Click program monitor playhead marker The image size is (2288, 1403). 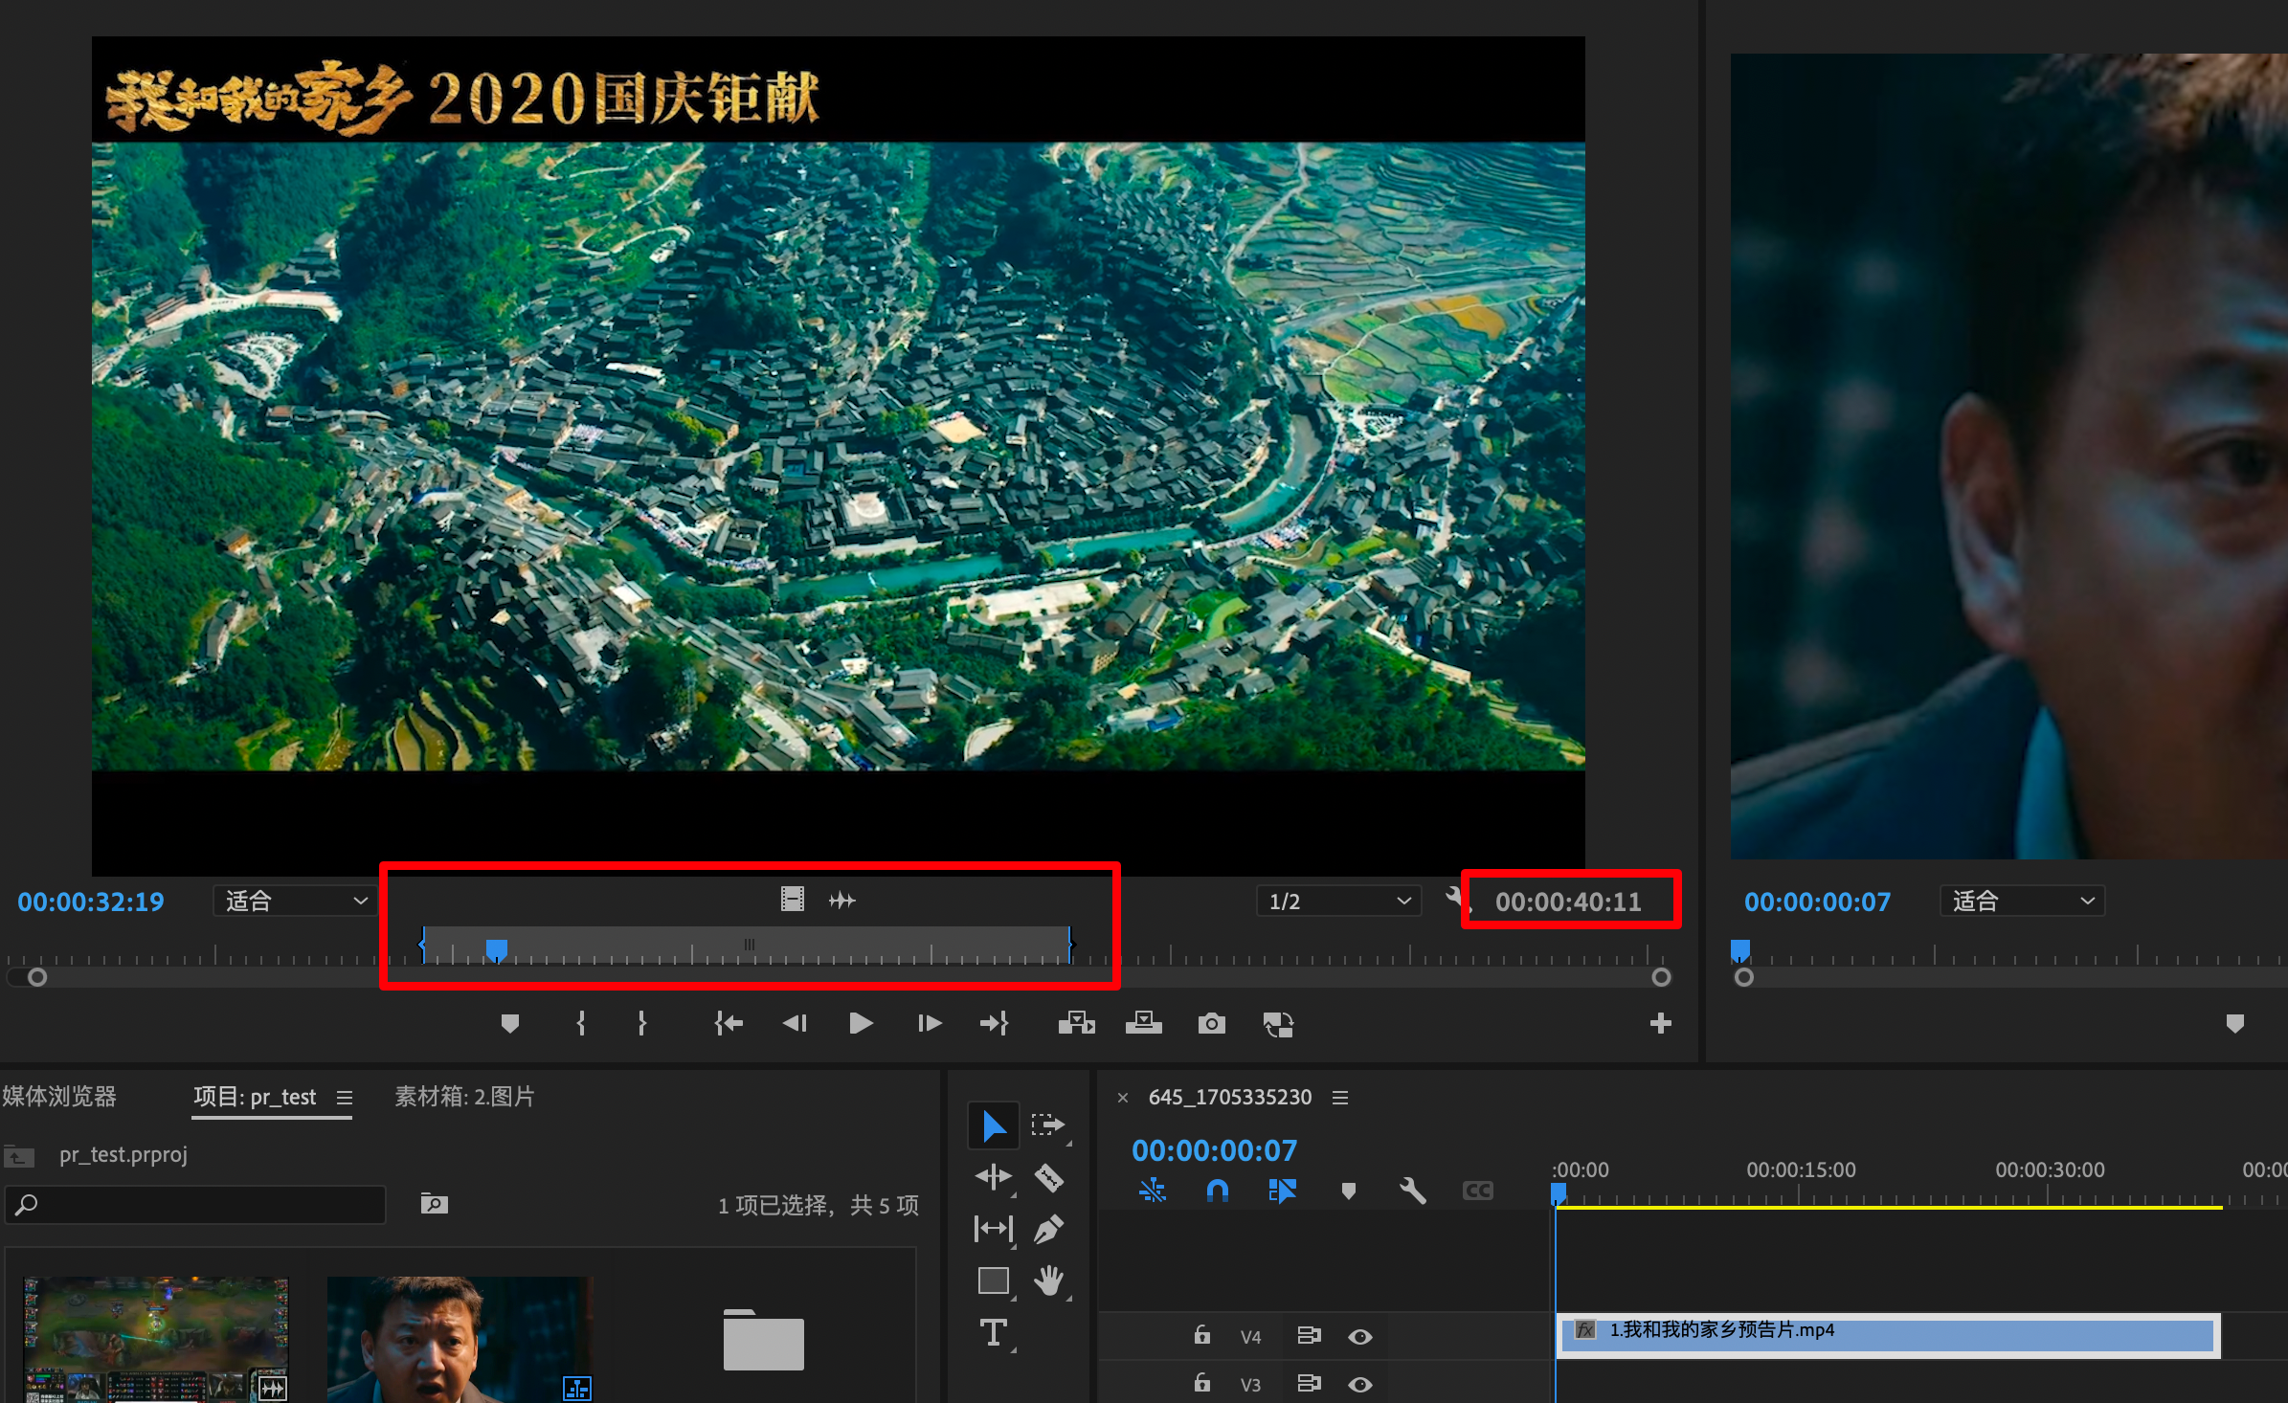(x=1740, y=949)
